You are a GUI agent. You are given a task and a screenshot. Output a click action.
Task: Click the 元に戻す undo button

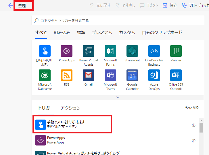tap(100, 5)
